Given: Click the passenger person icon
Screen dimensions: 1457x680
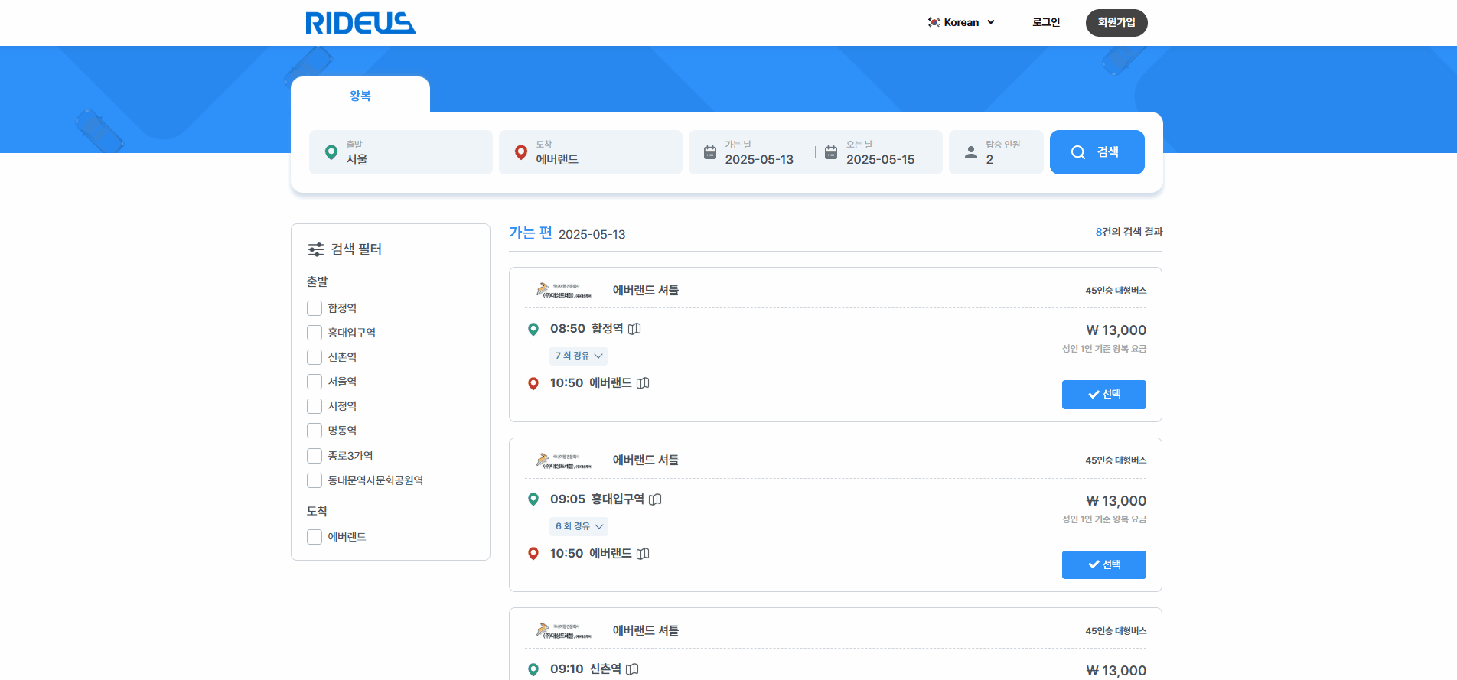Looking at the screenshot, I should pyautogui.click(x=971, y=152).
